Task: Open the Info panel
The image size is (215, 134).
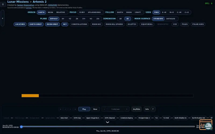Action: click(x=147, y=109)
